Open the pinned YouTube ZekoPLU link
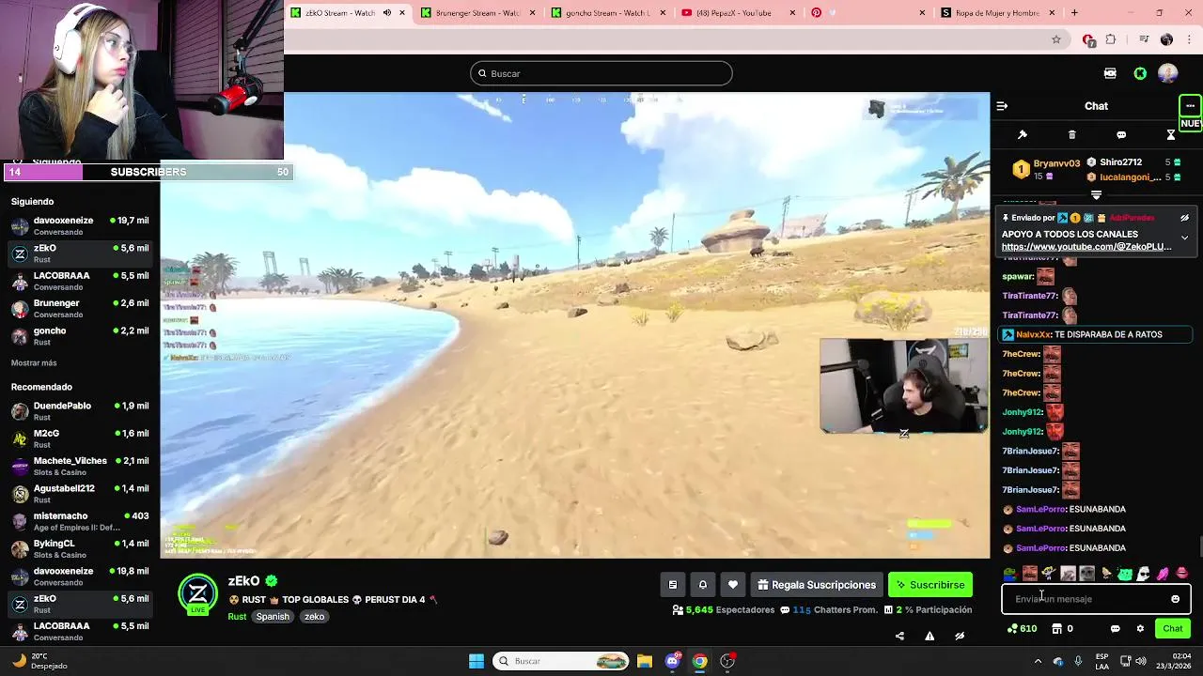 coord(1086,247)
